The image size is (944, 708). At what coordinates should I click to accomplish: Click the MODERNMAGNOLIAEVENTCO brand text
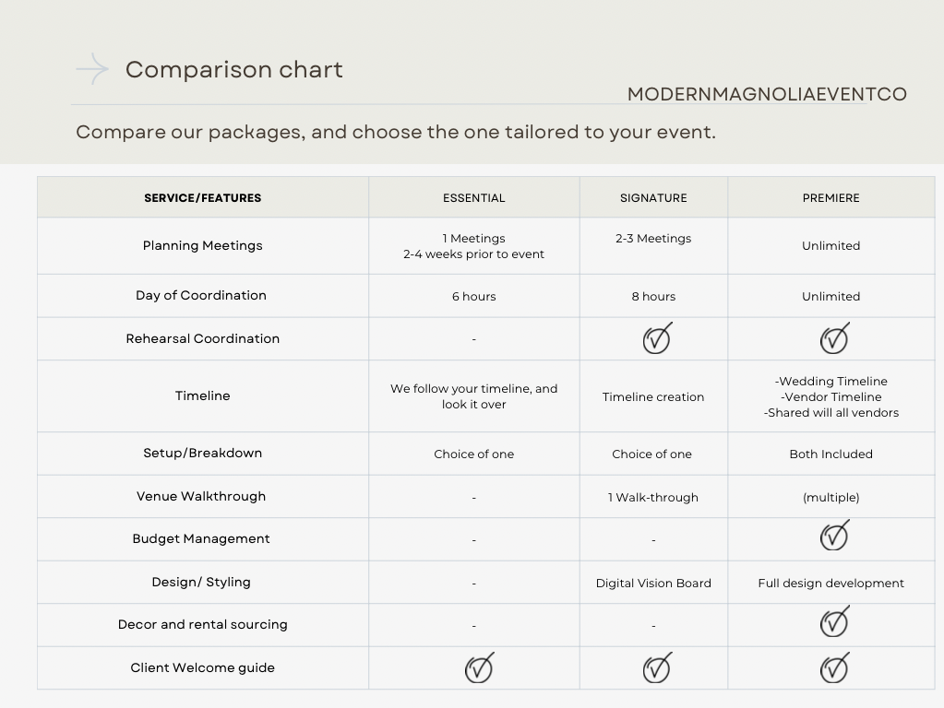767,94
